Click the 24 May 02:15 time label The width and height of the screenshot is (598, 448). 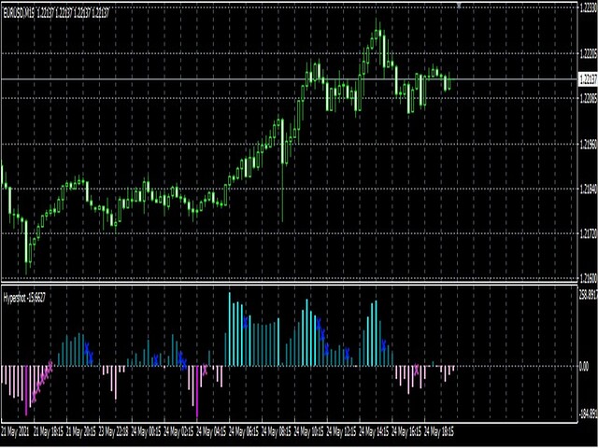[x=178, y=431]
